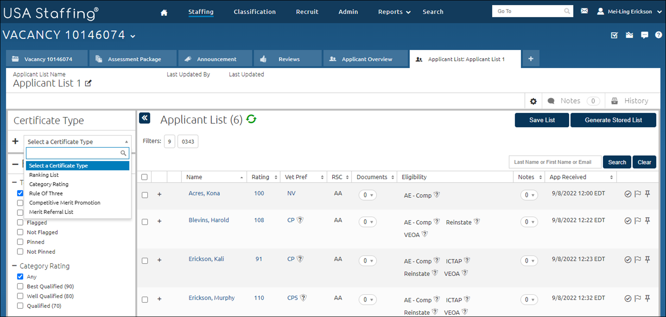666x317 pixels.
Task: Open the gear settings icon
Action: pyautogui.click(x=533, y=101)
